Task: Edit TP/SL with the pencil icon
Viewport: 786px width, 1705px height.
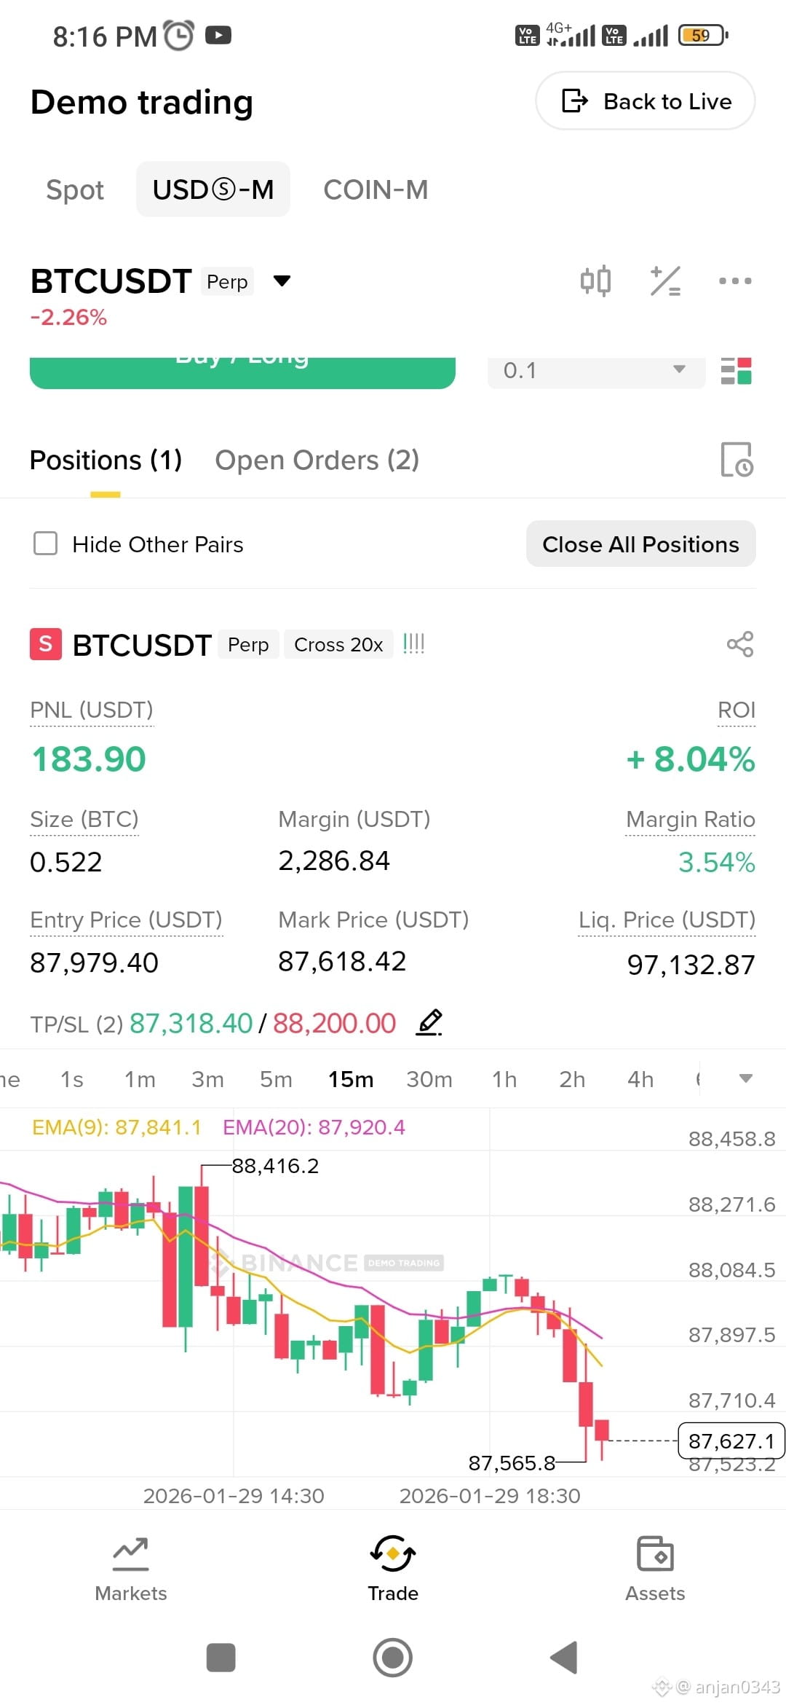Action: coord(429,1023)
